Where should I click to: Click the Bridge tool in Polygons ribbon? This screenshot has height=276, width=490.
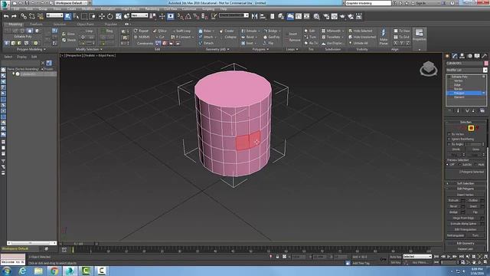[x=271, y=31]
